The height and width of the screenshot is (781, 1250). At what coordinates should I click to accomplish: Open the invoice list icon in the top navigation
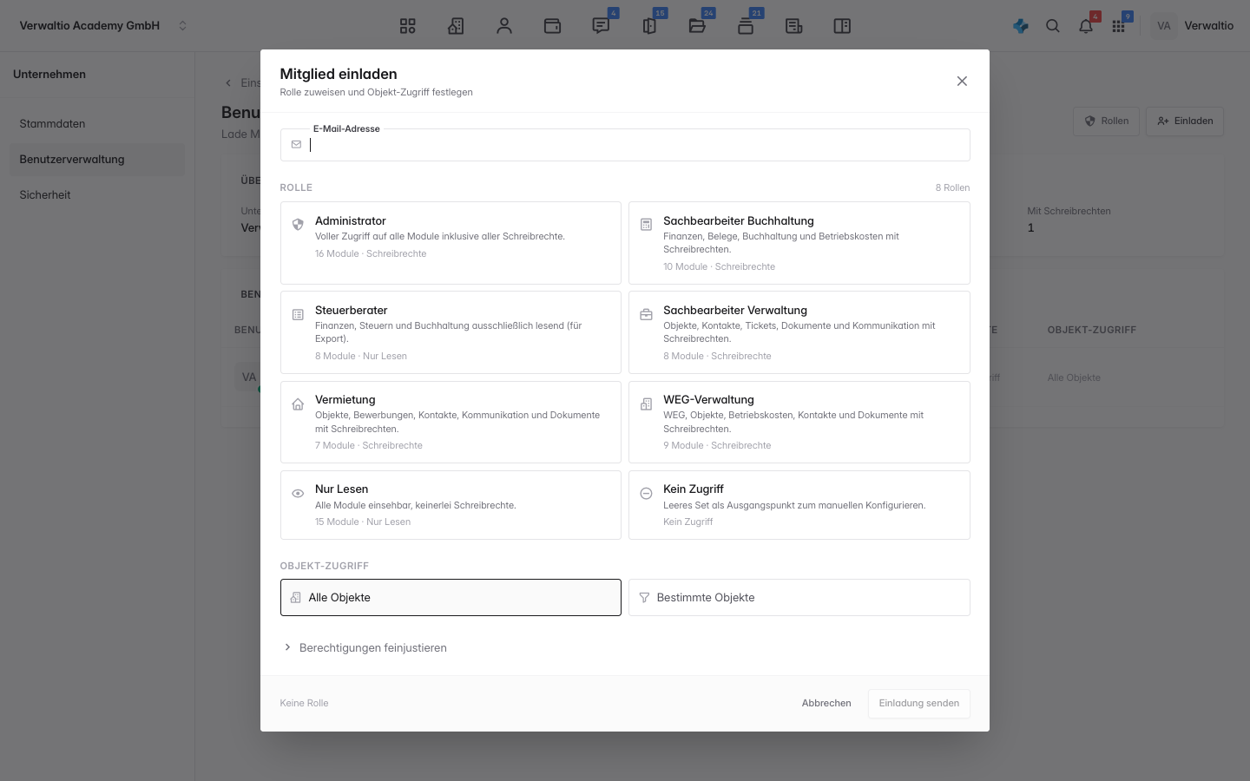793,26
